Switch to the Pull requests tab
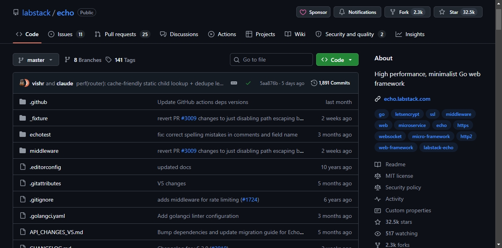Image resolution: width=502 pixels, height=248 pixels. (x=122, y=34)
